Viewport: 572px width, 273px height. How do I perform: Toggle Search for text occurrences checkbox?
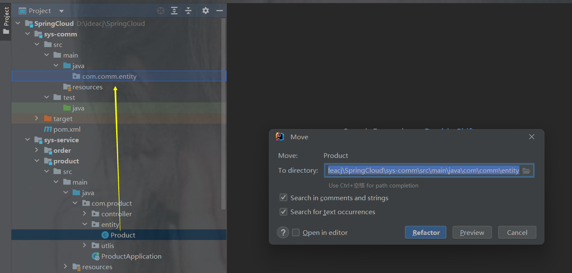tap(284, 212)
